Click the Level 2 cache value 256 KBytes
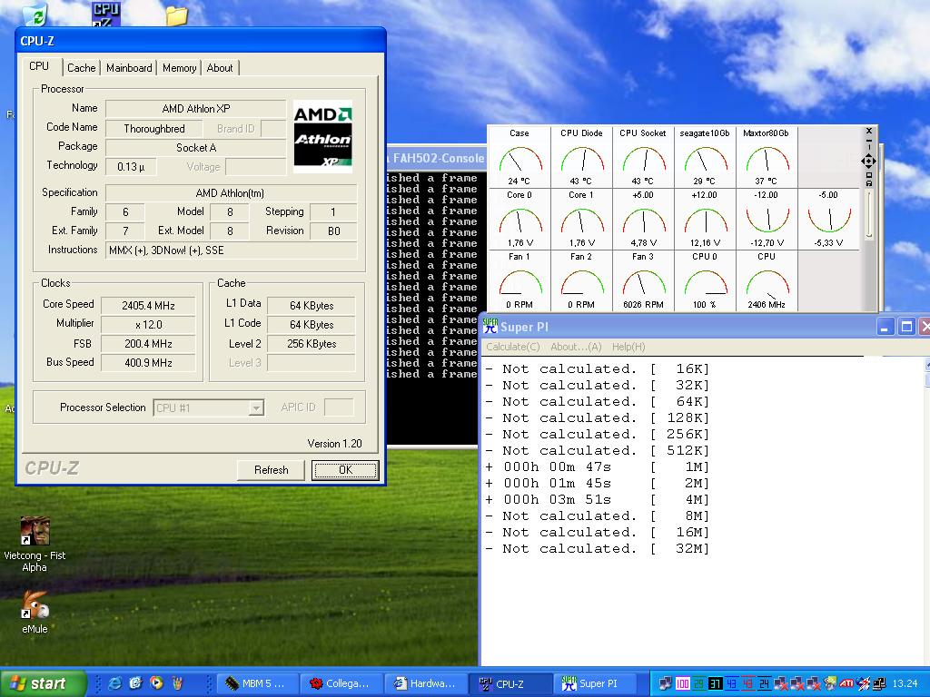The image size is (930, 697). 312,344
